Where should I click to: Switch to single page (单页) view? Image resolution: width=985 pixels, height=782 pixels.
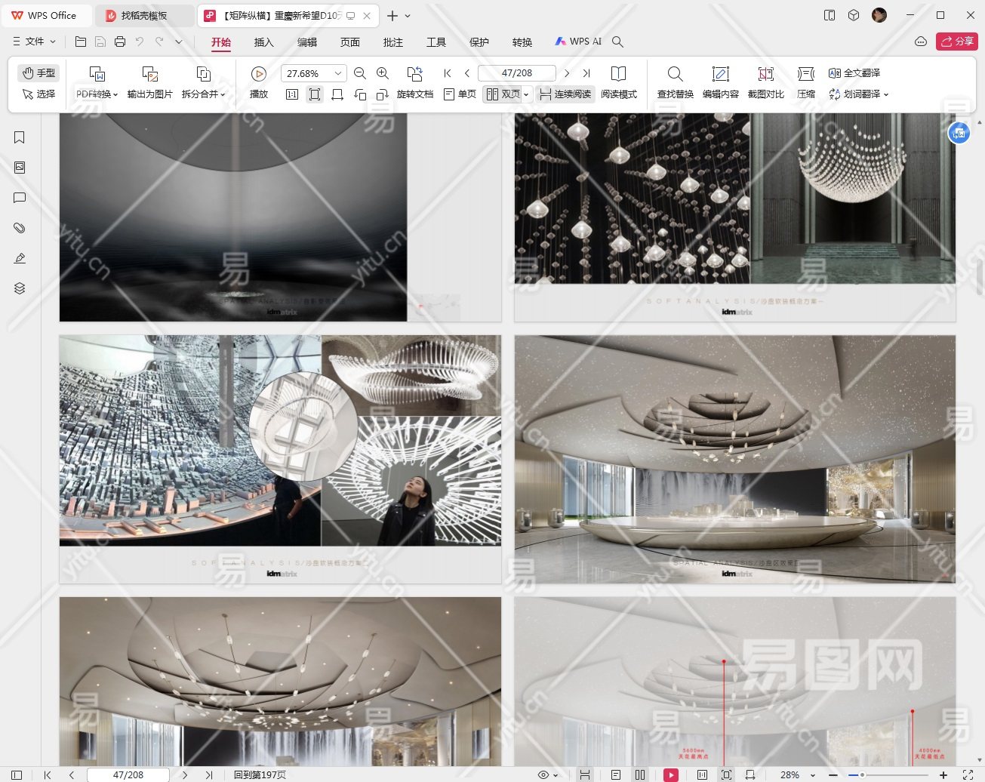coord(460,94)
